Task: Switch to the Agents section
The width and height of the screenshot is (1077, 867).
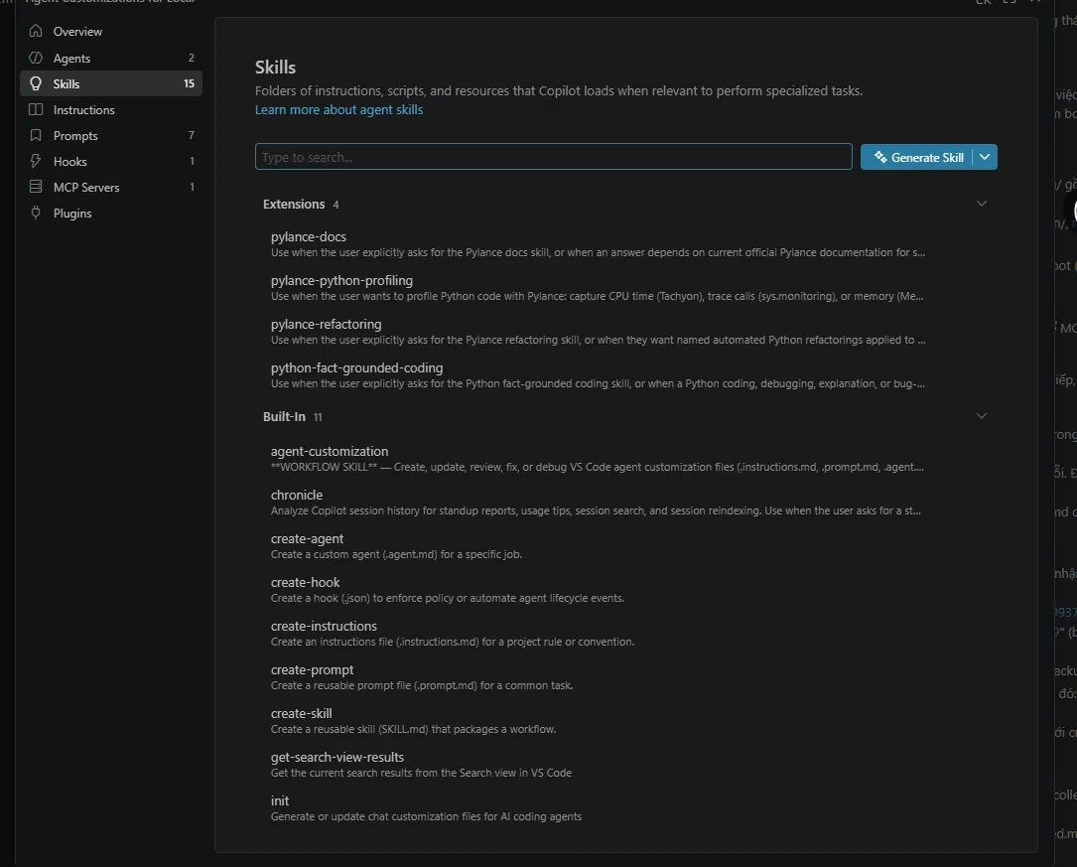Action: (111, 58)
